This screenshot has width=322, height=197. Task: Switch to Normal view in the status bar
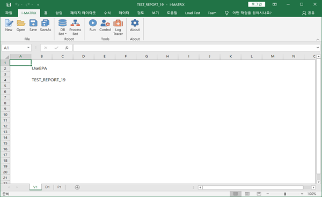[x=236, y=194]
